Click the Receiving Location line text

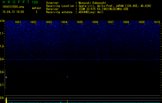[99, 6]
